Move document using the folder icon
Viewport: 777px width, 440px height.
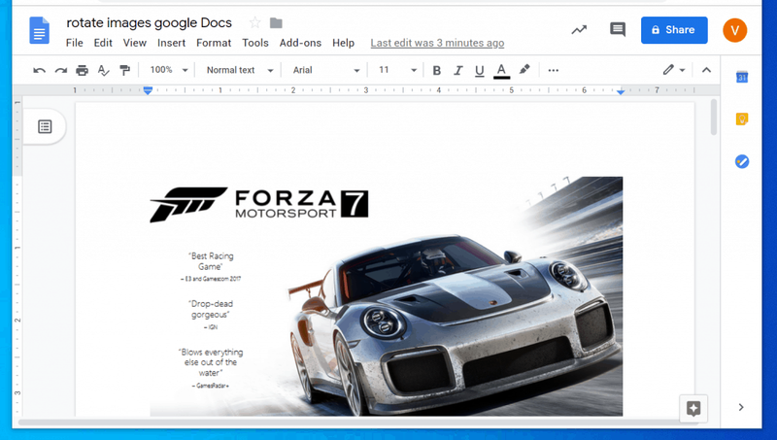click(x=276, y=22)
